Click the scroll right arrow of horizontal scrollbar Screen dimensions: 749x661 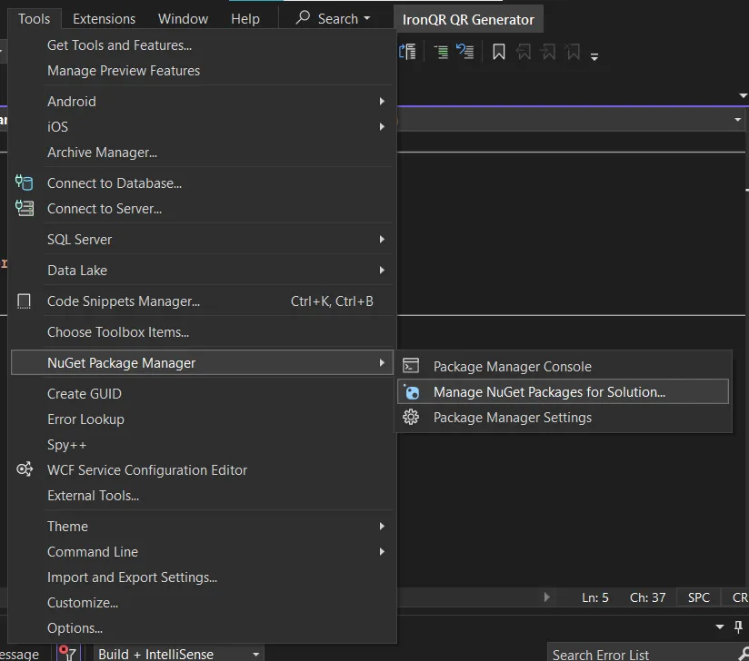[546, 597]
